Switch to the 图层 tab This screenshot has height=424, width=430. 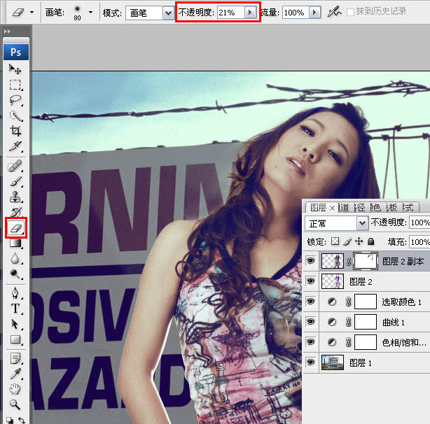coord(318,208)
